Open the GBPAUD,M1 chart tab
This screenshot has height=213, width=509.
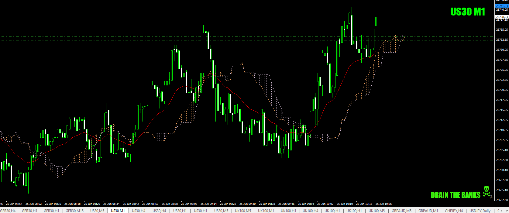click(x=428, y=211)
